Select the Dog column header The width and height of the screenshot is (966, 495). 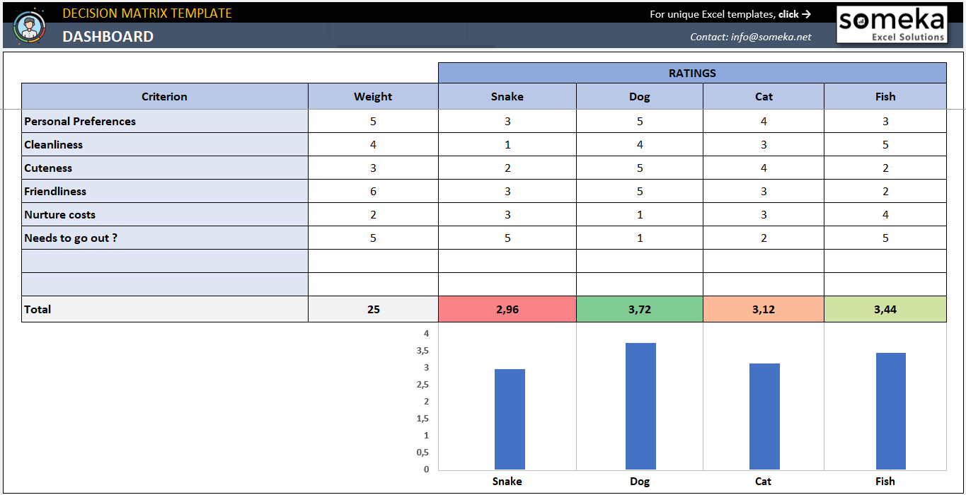(639, 96)
